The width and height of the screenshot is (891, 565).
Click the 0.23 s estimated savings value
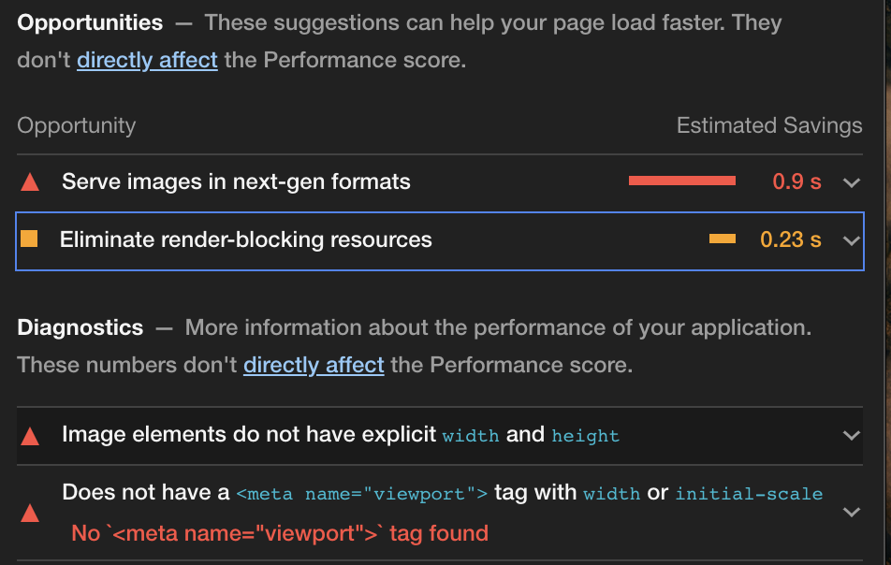tap(790, 239)
